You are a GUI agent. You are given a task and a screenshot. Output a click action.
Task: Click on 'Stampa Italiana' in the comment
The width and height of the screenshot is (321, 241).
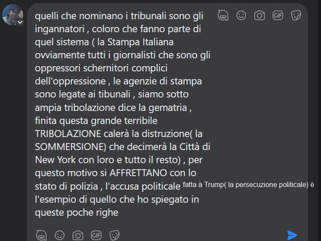pos(141,42)
